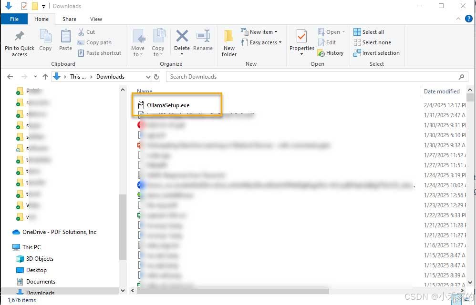
Task: Click the navigation pane scroll up arrow
Action: (123, 90)
